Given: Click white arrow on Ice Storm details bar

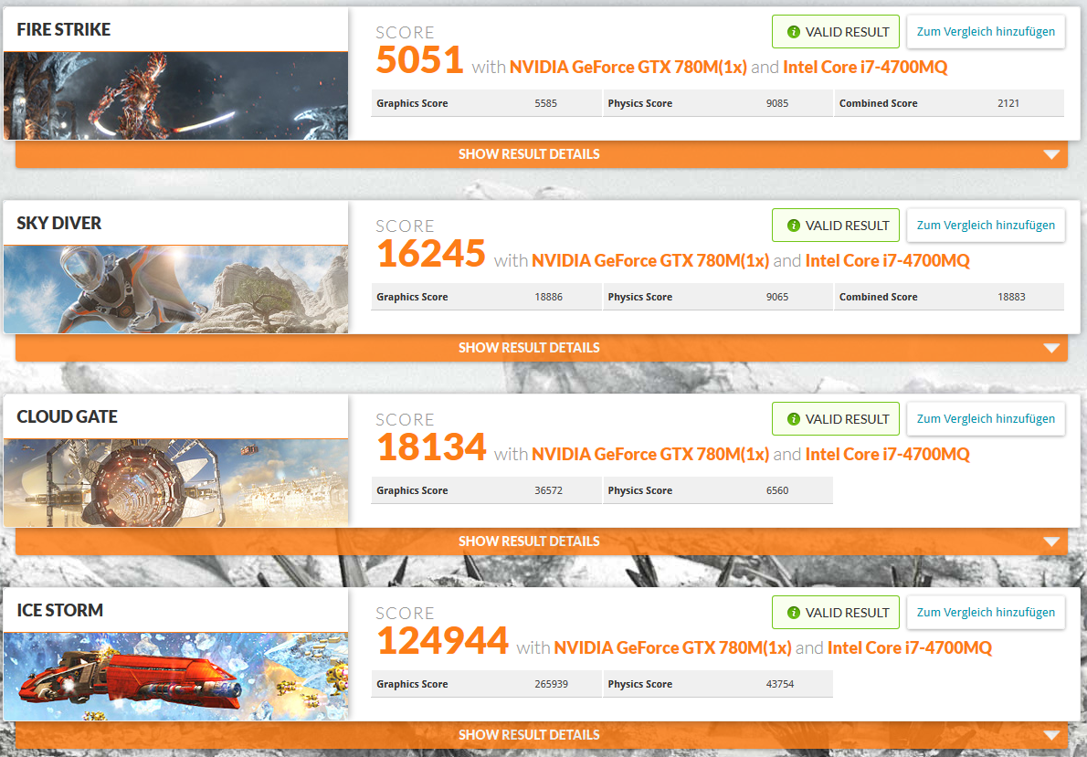Looking at the screenshot, I should 1051,734.
